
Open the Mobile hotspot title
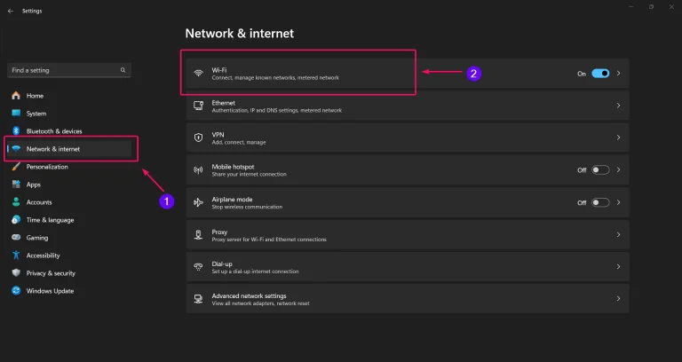[x=234, y=167]
